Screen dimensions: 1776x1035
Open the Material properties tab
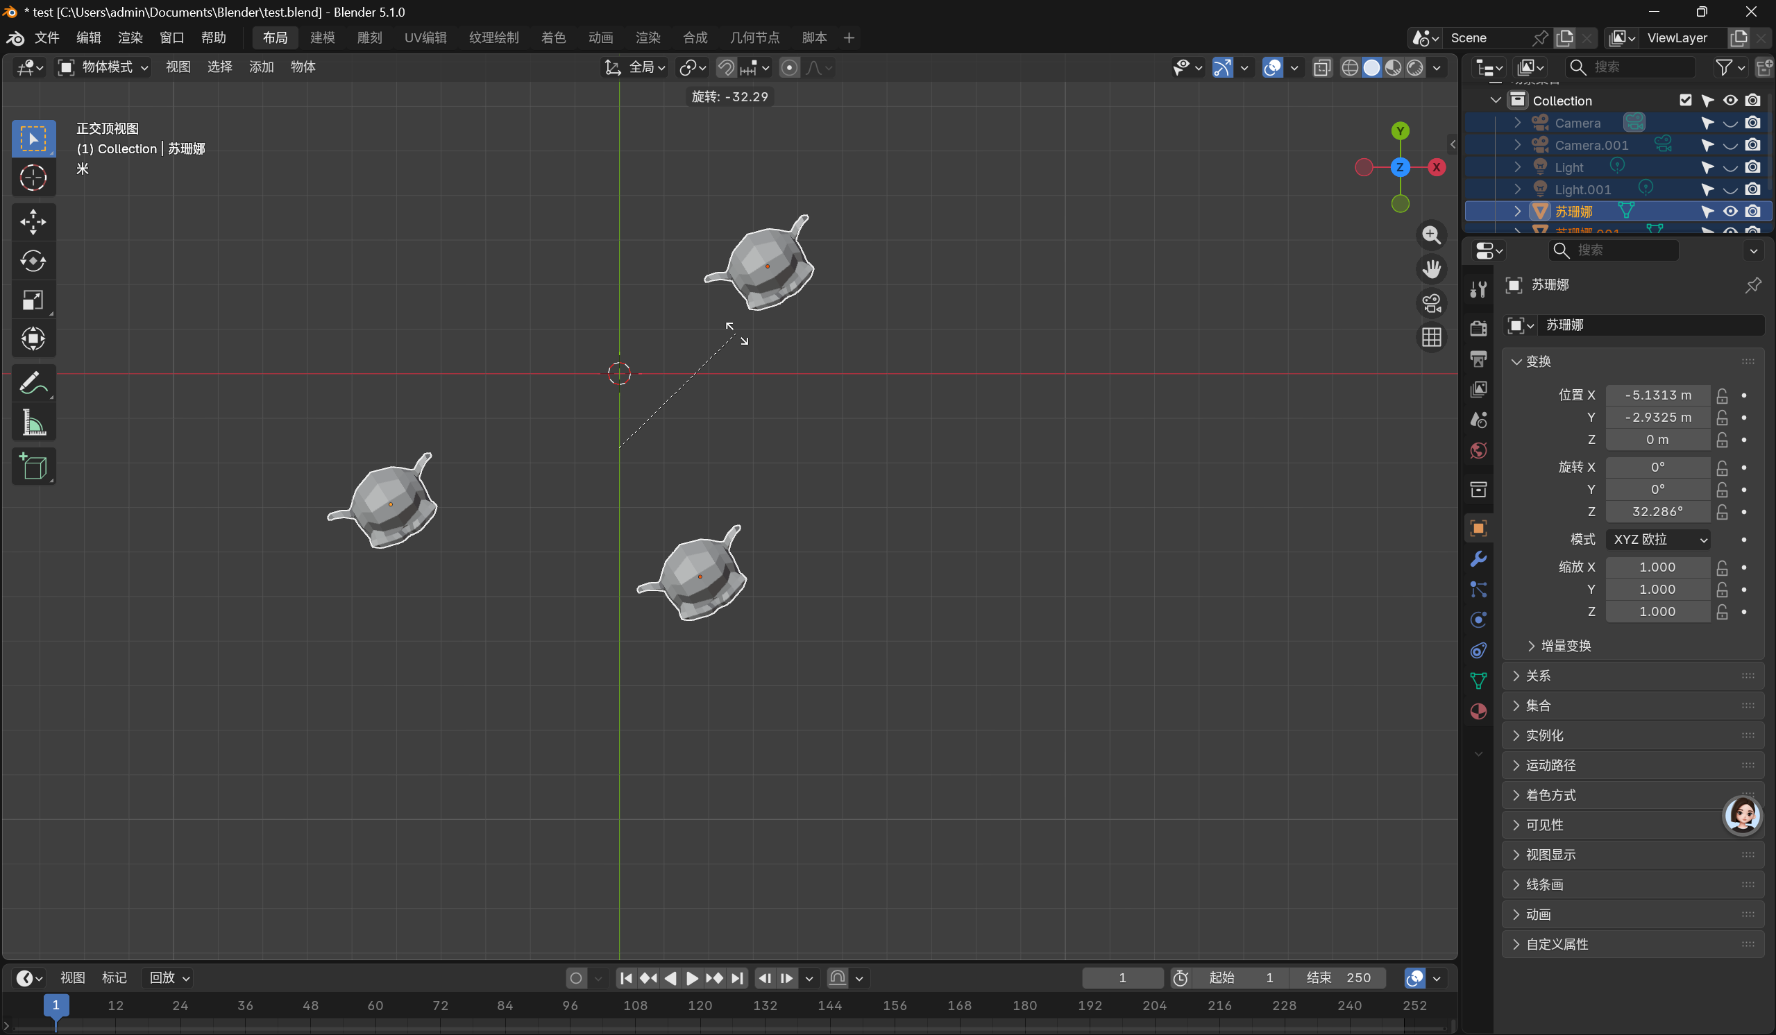[x=1478, y=712]
